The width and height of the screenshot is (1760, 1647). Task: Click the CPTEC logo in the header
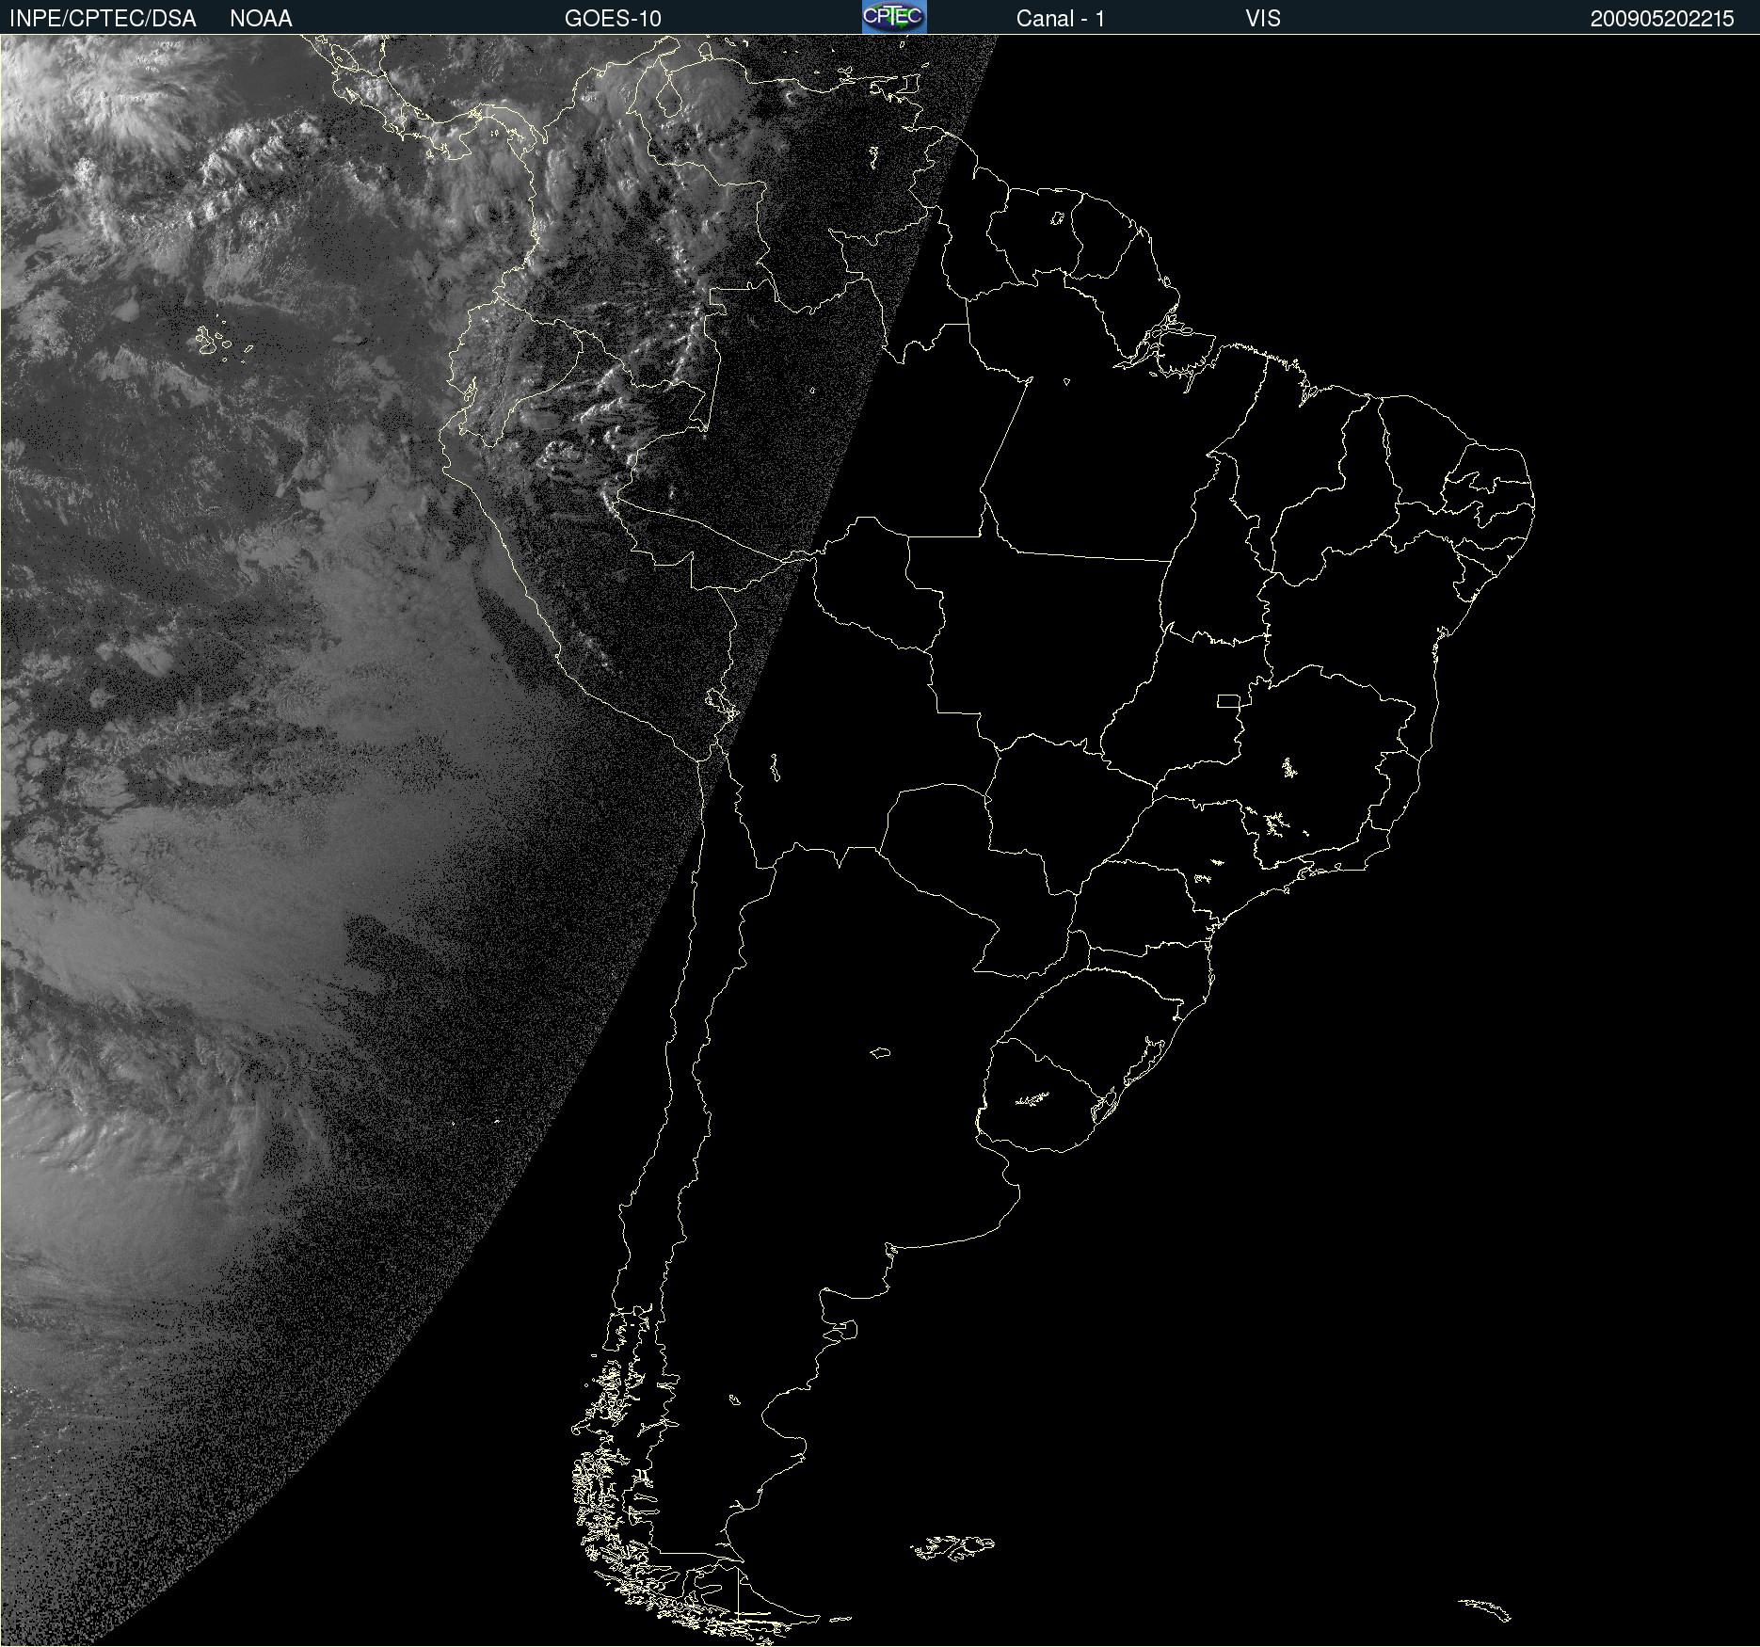(894, 17)
